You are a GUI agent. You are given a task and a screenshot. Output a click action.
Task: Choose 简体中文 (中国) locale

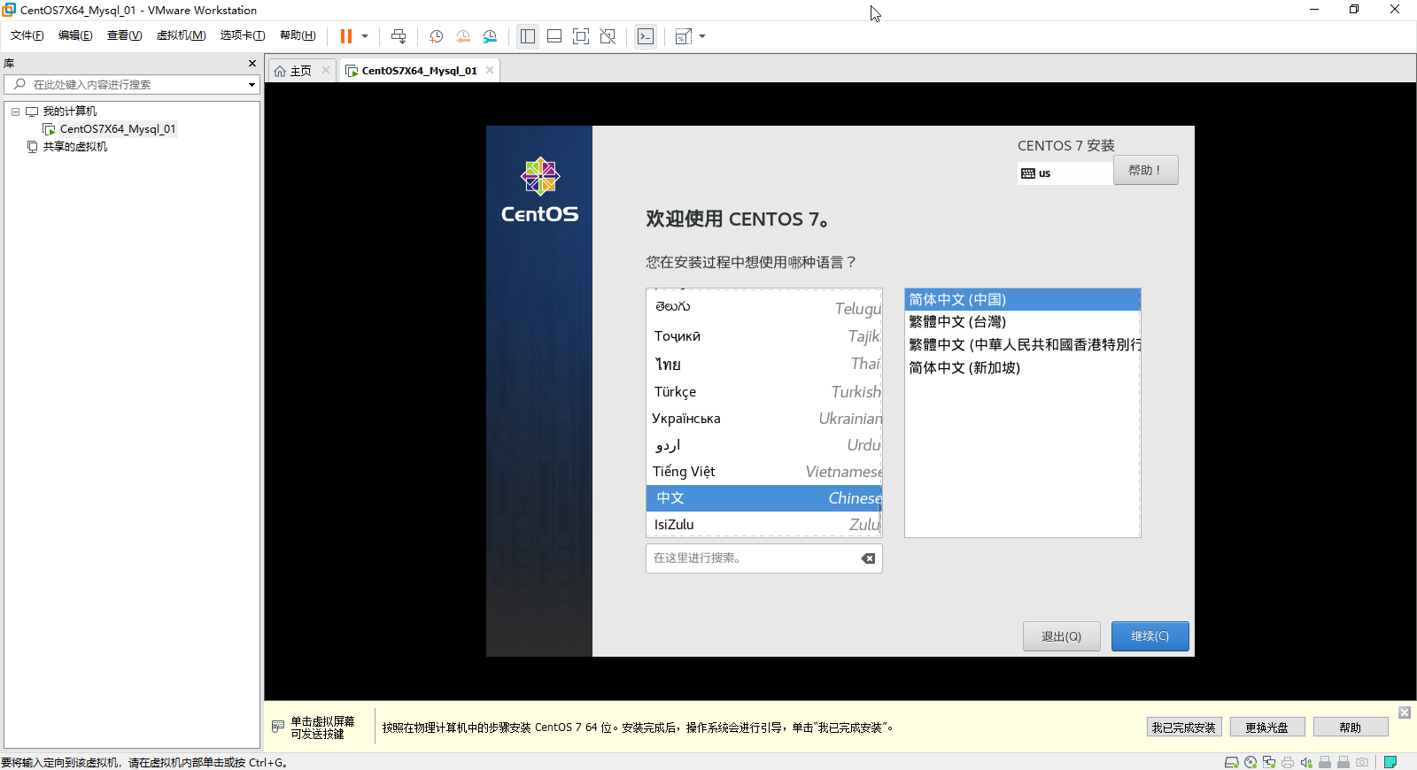(1022, 300)
